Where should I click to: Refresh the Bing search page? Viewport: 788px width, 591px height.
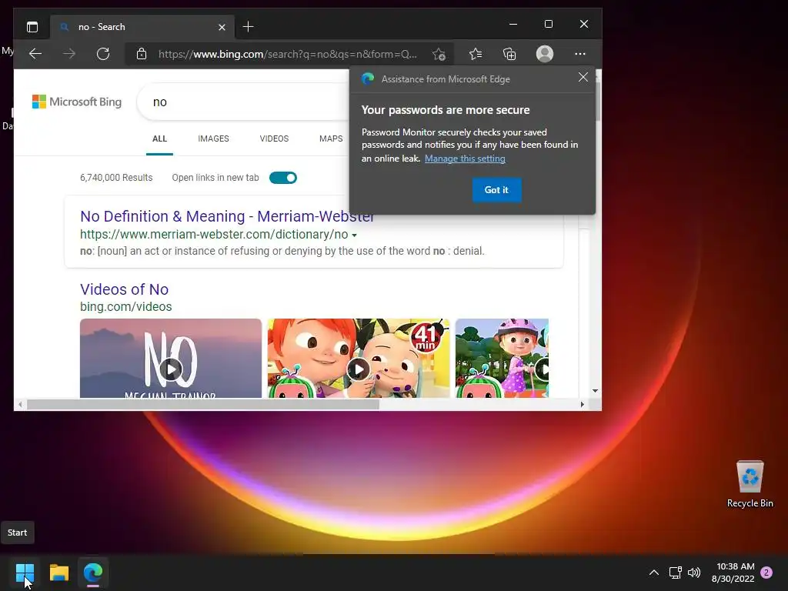103,54
